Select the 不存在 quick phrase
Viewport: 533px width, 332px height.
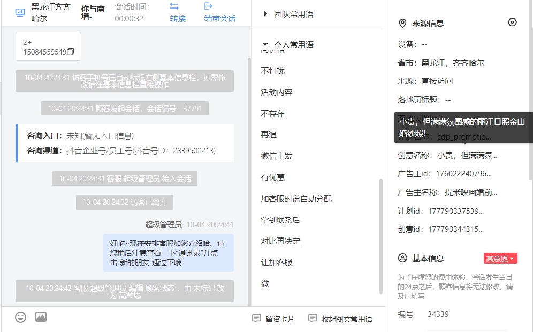point(272,113)
